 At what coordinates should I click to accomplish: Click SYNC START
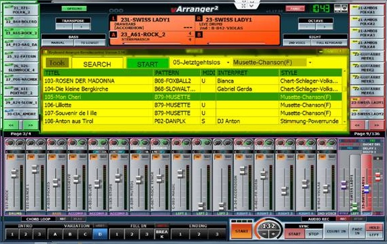pyautogui.click(x=295, y=234)
